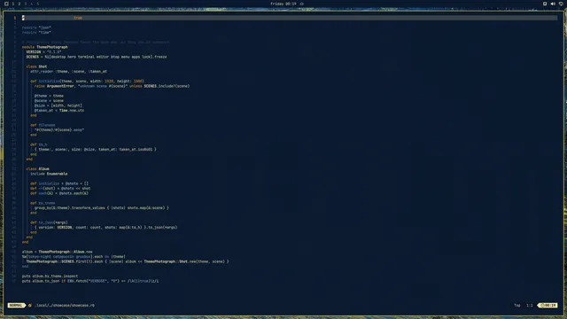Click the def initialize(theme, scene...) line

[87, 81]
